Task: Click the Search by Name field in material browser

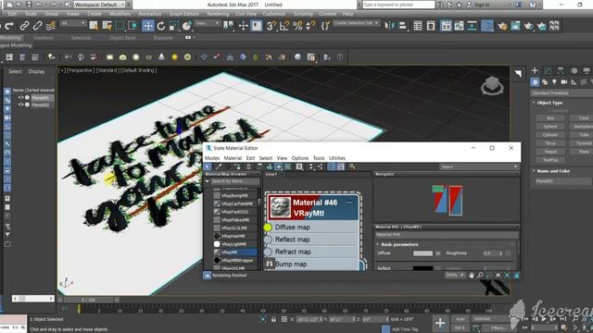Action: click(234, 181)
